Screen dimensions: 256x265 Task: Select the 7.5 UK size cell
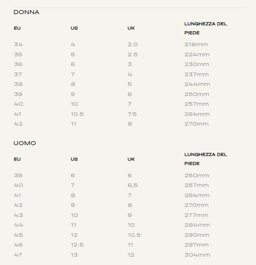click(132, 114)
